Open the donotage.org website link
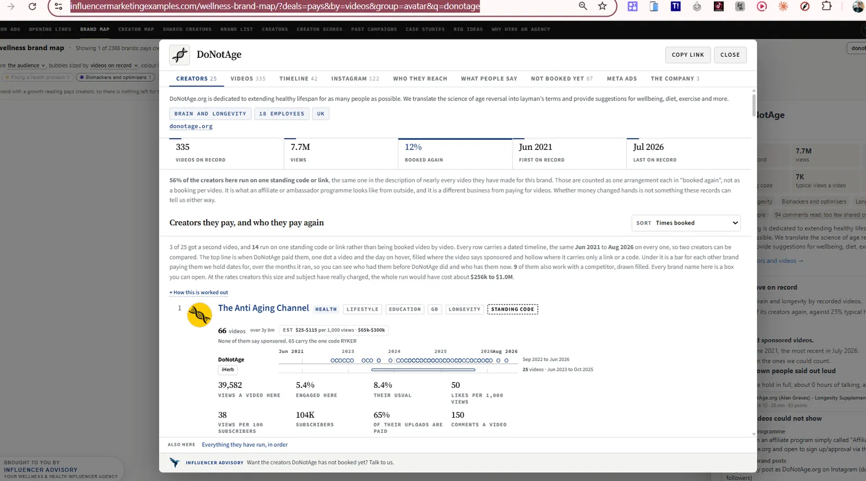The image size is (866, 481). click(191, 127)
